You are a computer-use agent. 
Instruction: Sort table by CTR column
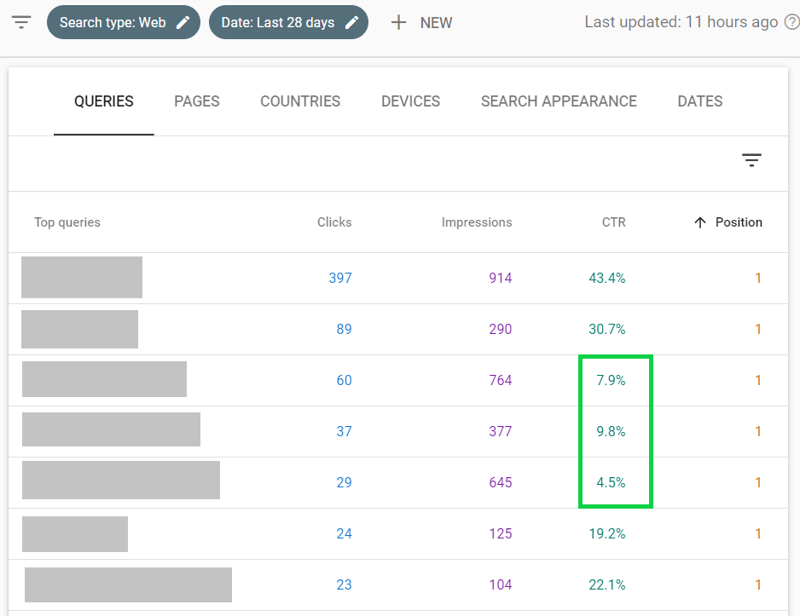pyautogui.click(x=613, y=222)
